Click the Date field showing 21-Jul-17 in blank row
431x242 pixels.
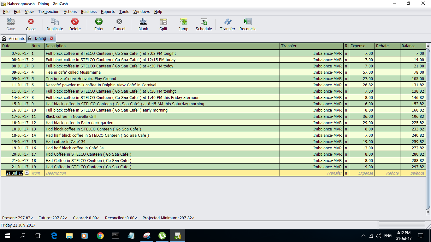(x=15, y=173)
